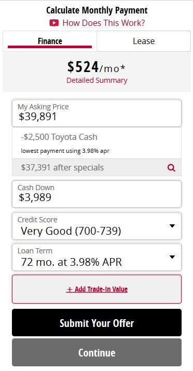Click the magnifier icon beside after specials
This screenshot has width=193, height=371.
pos(171,168)
